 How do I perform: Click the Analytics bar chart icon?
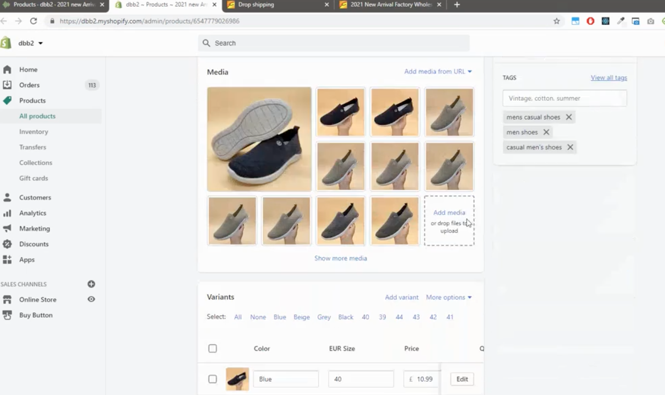(7, 213)
